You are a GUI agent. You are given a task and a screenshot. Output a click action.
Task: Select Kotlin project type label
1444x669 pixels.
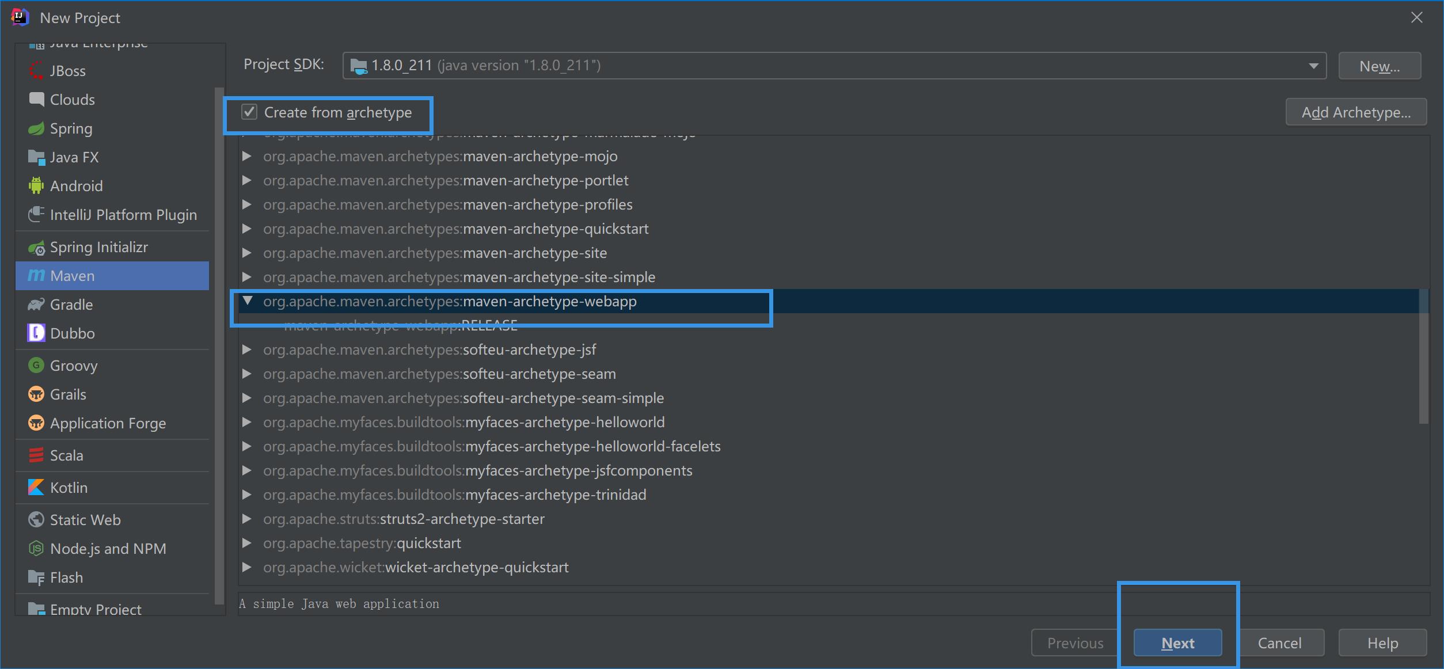point(69,488)
